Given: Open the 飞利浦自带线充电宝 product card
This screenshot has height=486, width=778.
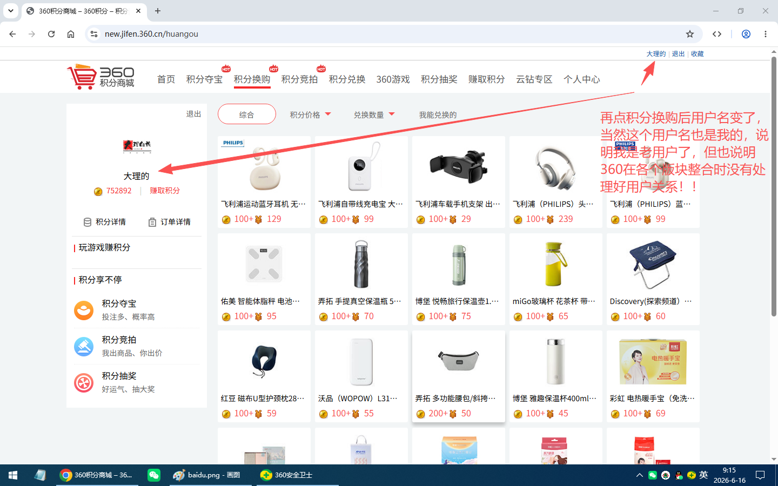Looking at the screenshot, I should (361, 182).
